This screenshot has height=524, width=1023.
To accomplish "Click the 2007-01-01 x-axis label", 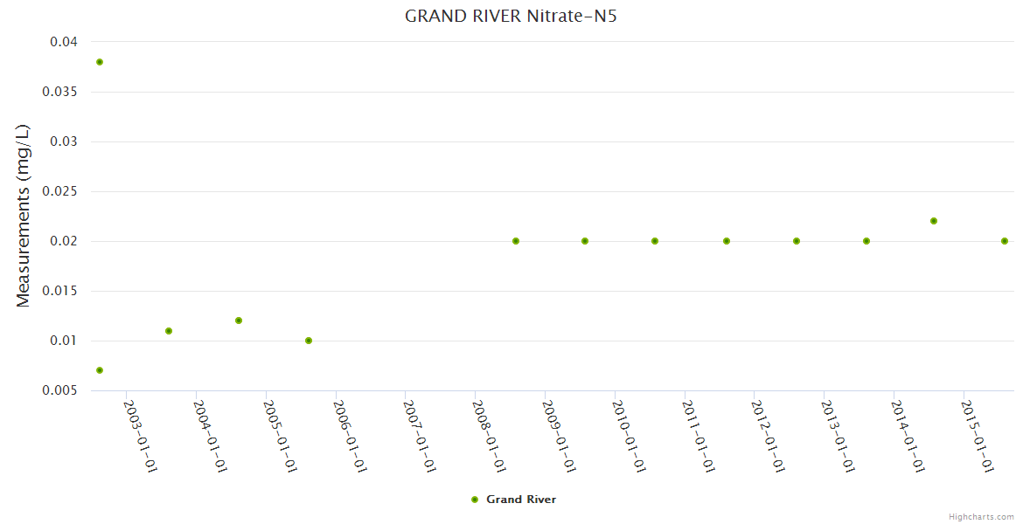I will [x=420, y=436].
